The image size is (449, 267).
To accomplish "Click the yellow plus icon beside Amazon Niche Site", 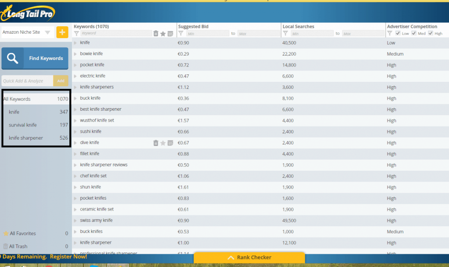I will 62,32.
